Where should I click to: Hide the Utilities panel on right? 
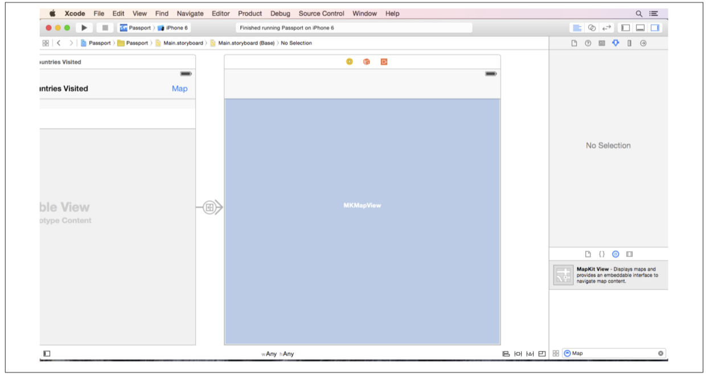[x=655, y=28]
